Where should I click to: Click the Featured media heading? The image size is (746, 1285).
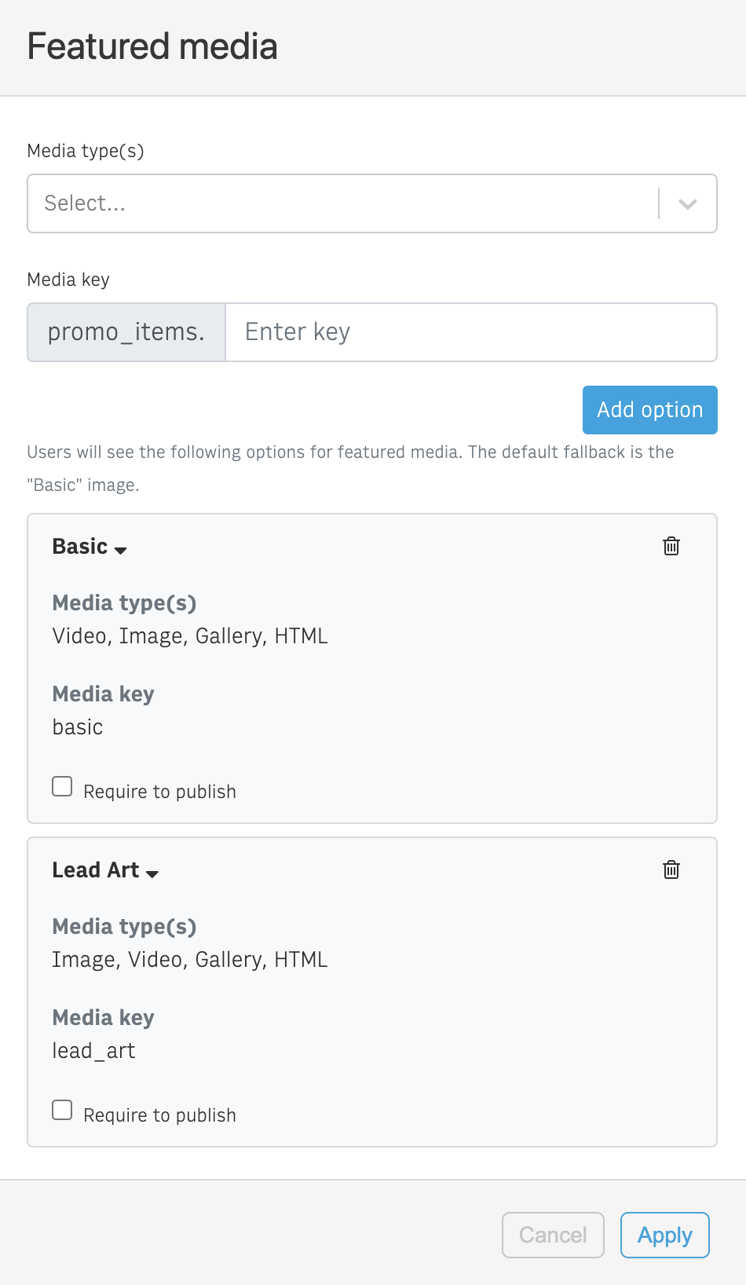[x=152, y=46]
